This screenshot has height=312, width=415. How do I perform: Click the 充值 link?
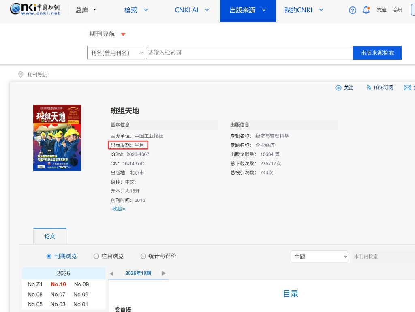coord(382,10)
